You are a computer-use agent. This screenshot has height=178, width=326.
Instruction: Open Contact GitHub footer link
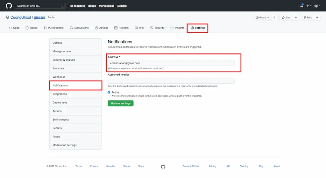pyautogui.click(x=191, y=166)
